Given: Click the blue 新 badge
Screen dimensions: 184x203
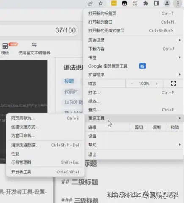Looking at the screenshot, I should [142, 66].
